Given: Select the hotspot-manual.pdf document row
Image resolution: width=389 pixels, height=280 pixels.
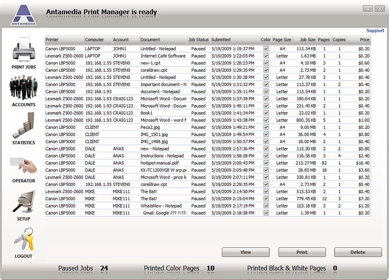Looking at the screenshot, I should (x=207, y=163).
